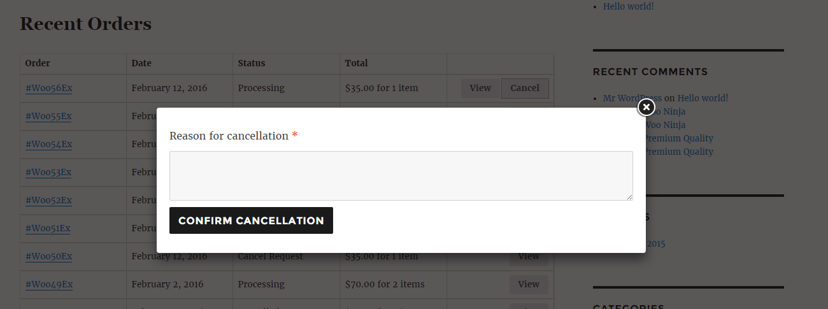
Task: Open order #W0051Ex link
Action: click(x=48, y=228)
